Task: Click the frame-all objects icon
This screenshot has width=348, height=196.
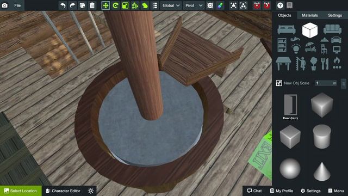Action: pos(243,5)
